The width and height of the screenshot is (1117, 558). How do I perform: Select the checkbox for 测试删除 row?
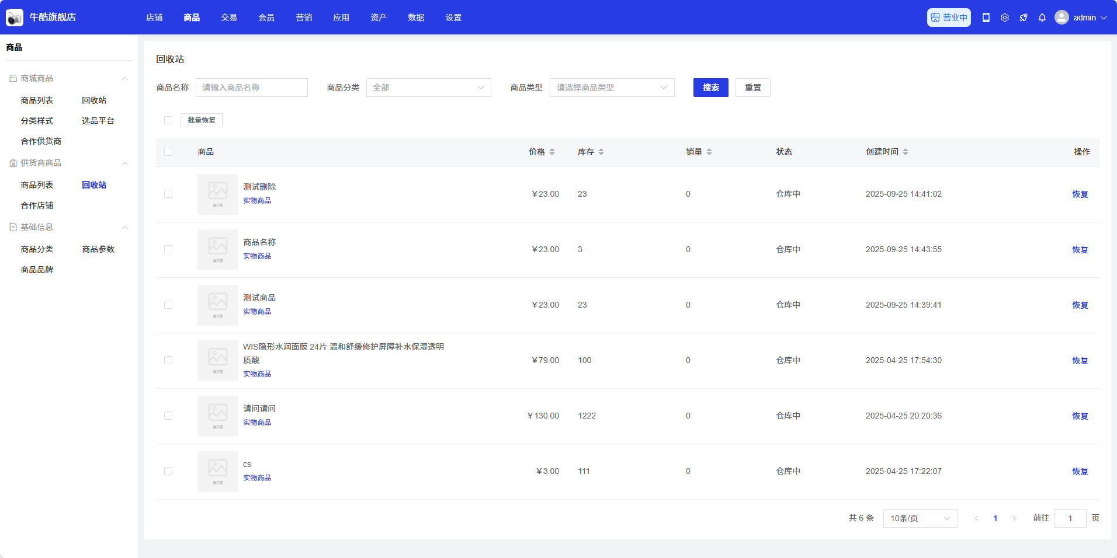point(168,194)
